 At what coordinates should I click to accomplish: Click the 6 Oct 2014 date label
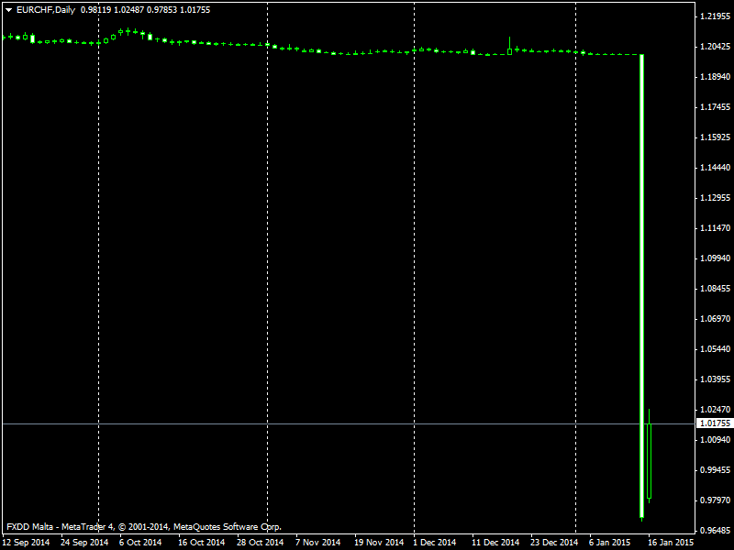pos(140,542)
